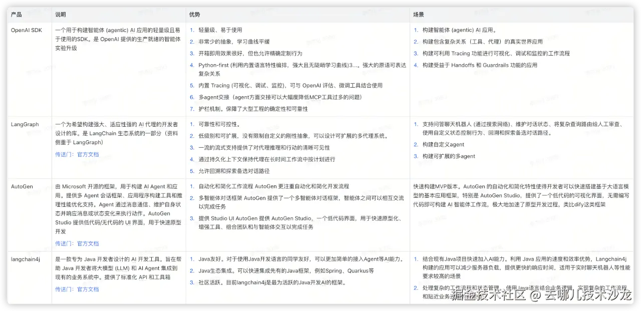Click the advantage 允许回溯和探索备选对话路径
This screenshot has height=311, width=641.
tap(234, 171)
